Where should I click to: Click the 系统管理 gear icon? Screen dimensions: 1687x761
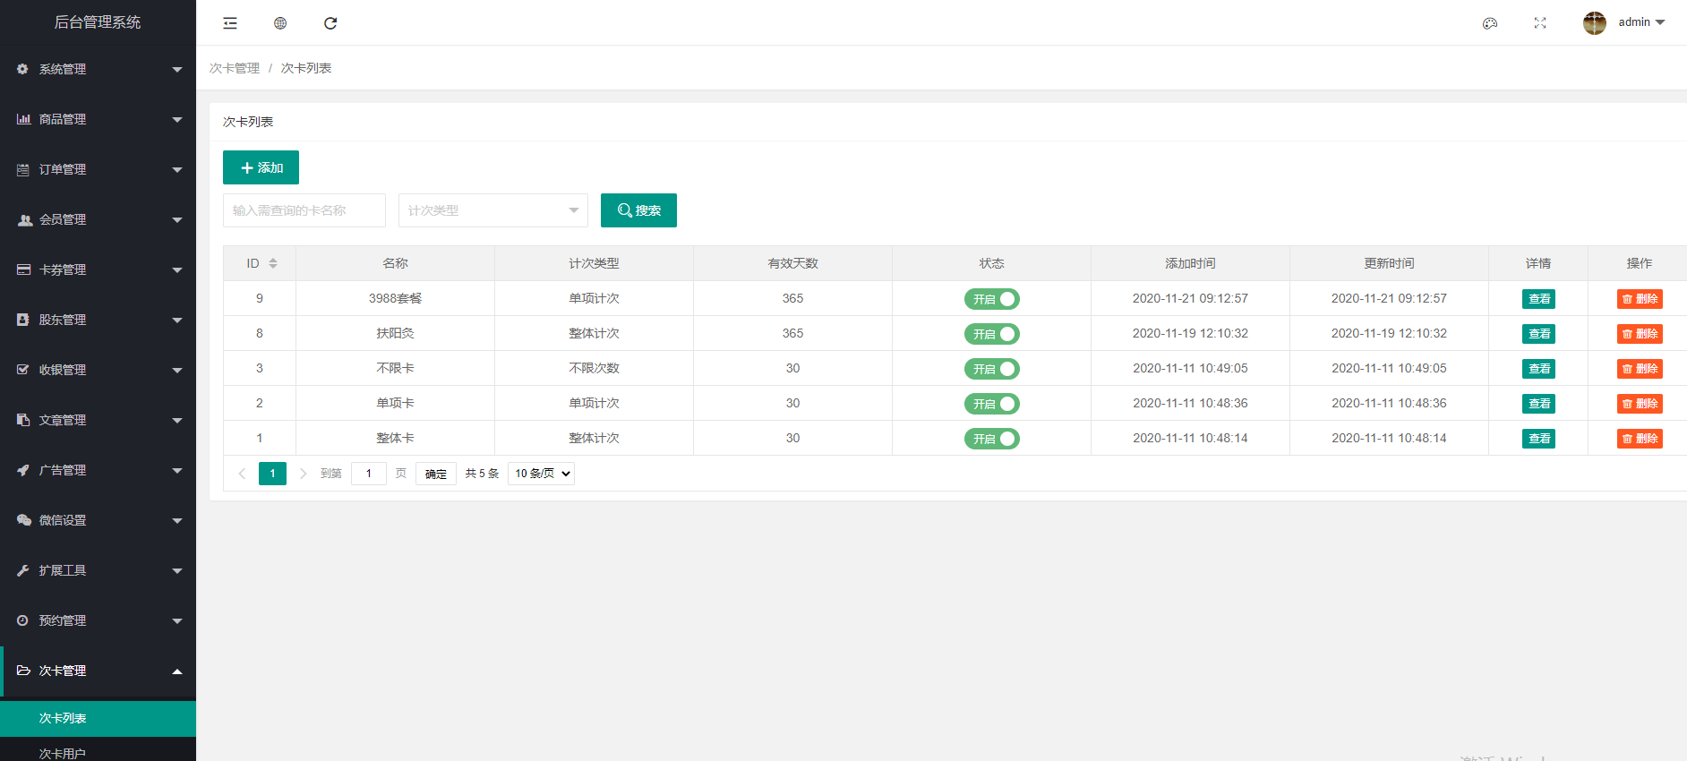[x=22, y=69]
